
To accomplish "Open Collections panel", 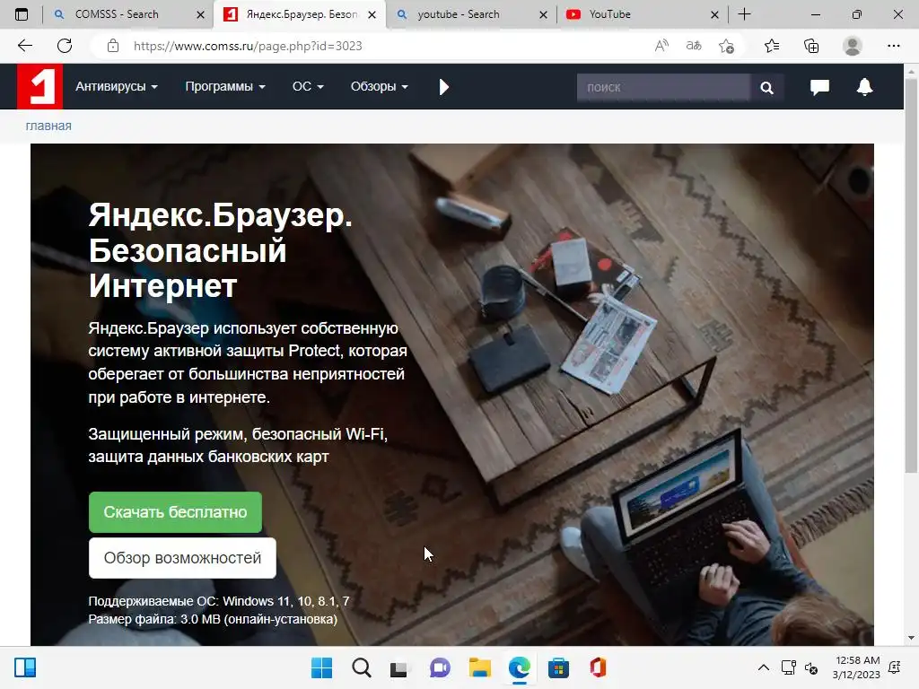I will point(811,46).
